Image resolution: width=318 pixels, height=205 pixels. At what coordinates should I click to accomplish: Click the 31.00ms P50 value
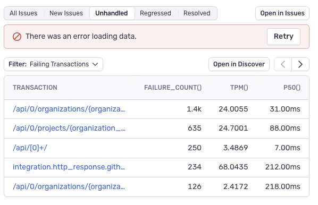click(285, 109)
